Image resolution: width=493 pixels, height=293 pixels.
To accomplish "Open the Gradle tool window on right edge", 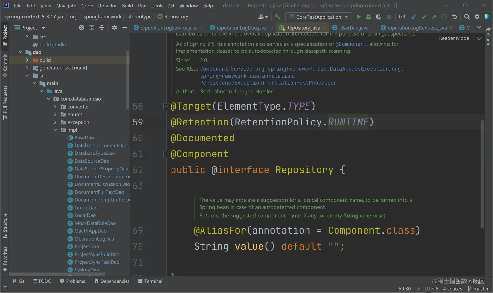I will click(488, 37).
